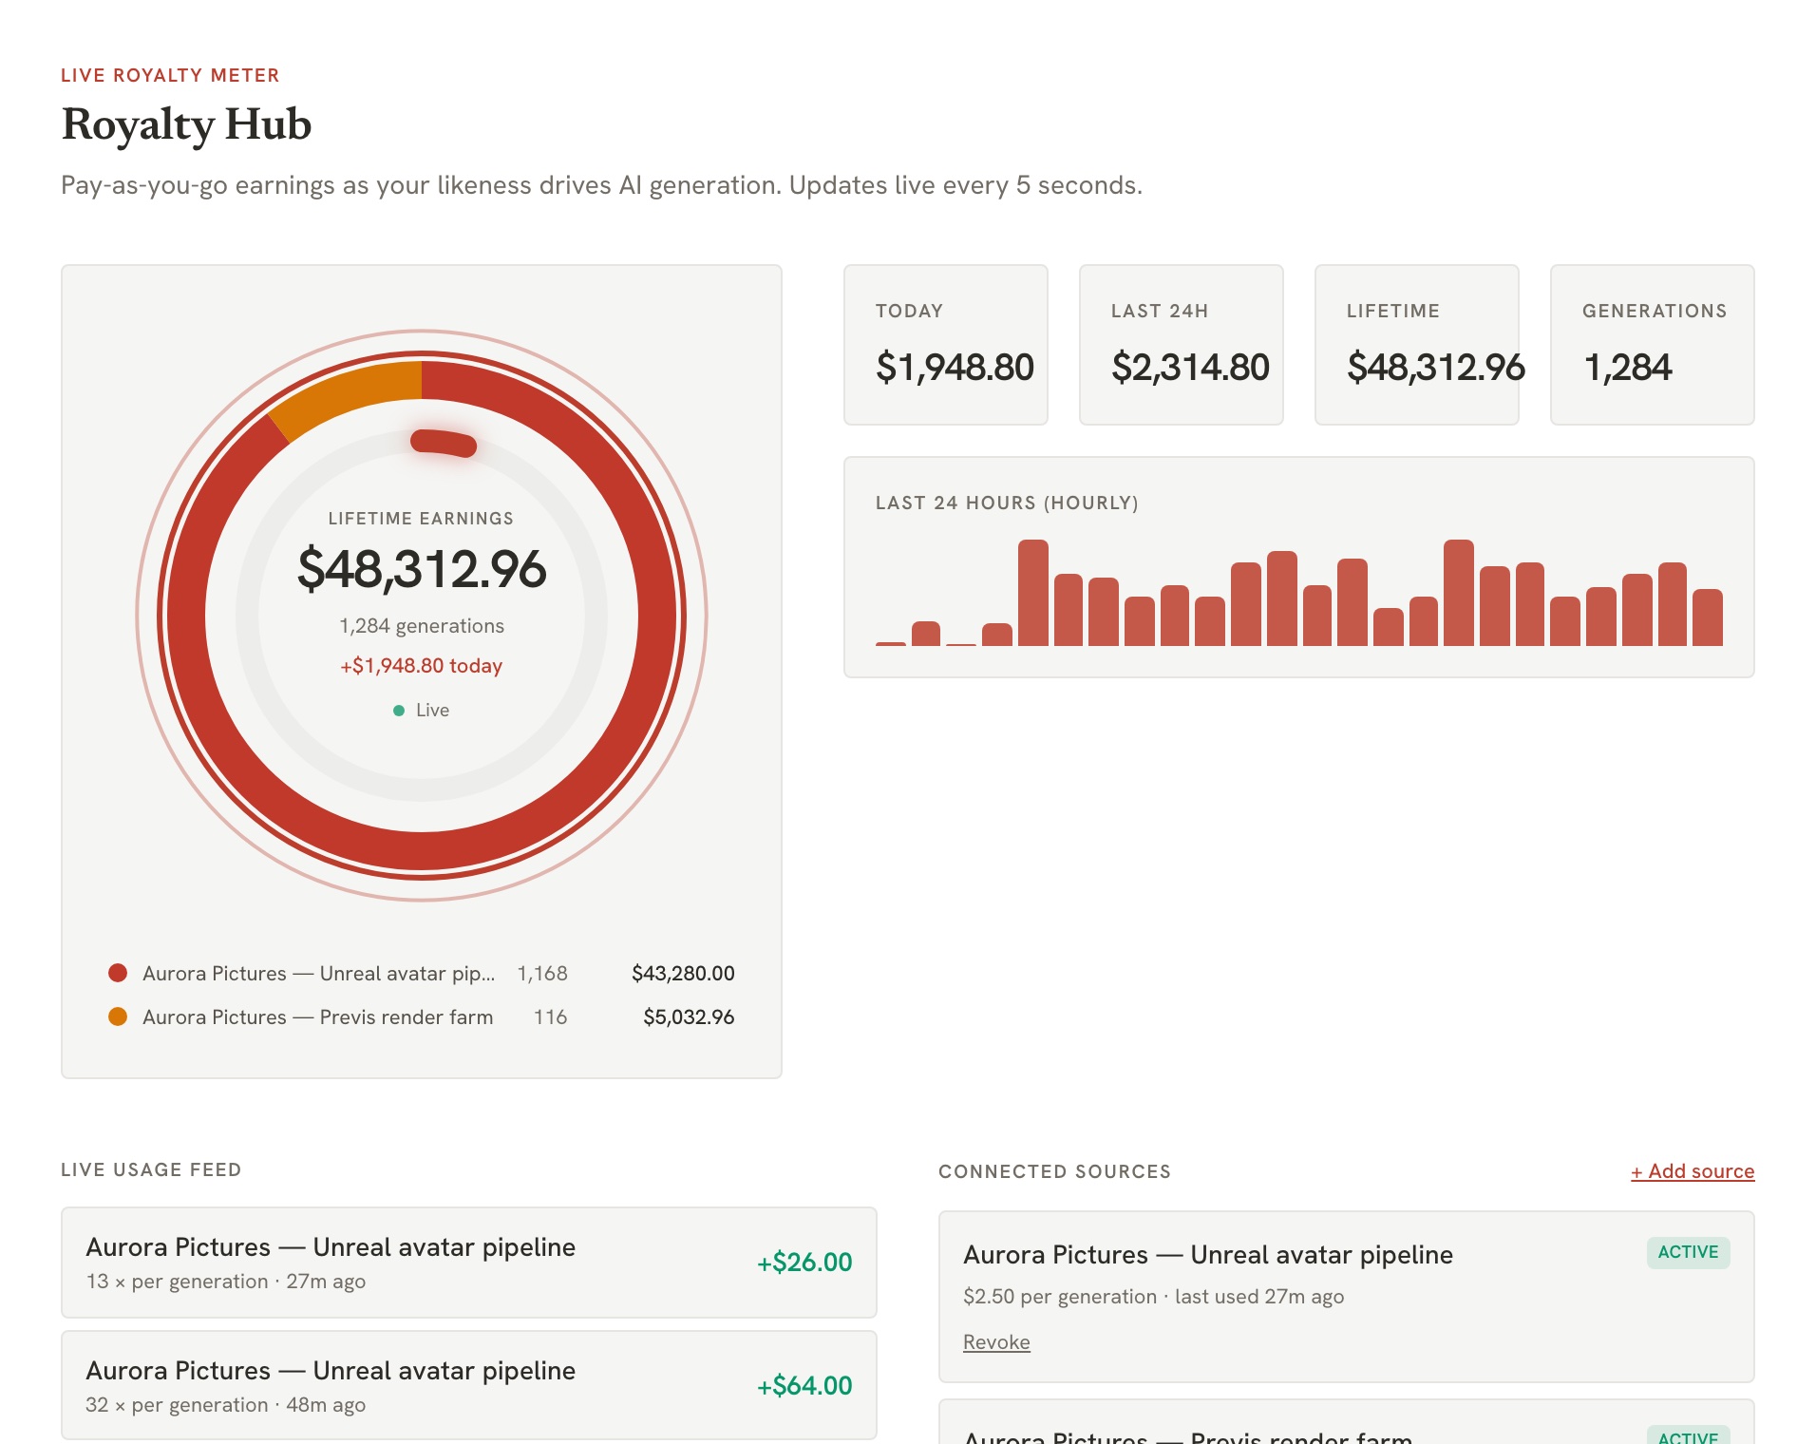This screenshot has width=1816, height=1444.
Task: Revoke the Unreal avatar pipeline source
Action: pos(996,1342)
